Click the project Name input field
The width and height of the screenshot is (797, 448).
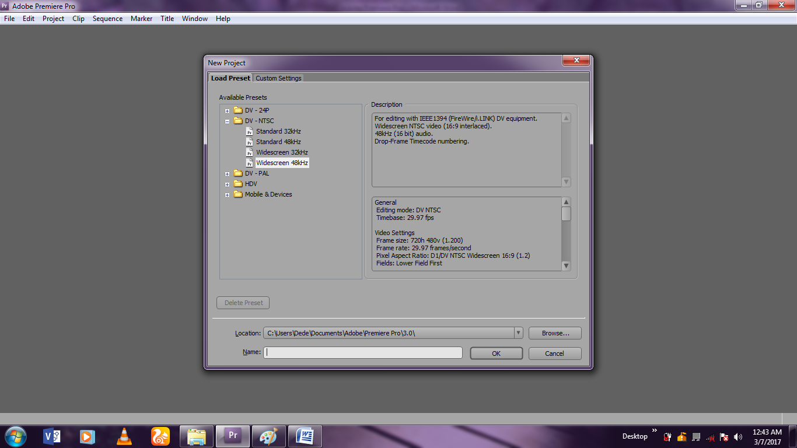click(363, 352)
